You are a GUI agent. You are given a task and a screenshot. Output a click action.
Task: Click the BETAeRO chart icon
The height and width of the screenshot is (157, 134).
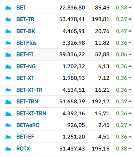tap(8, 125)
